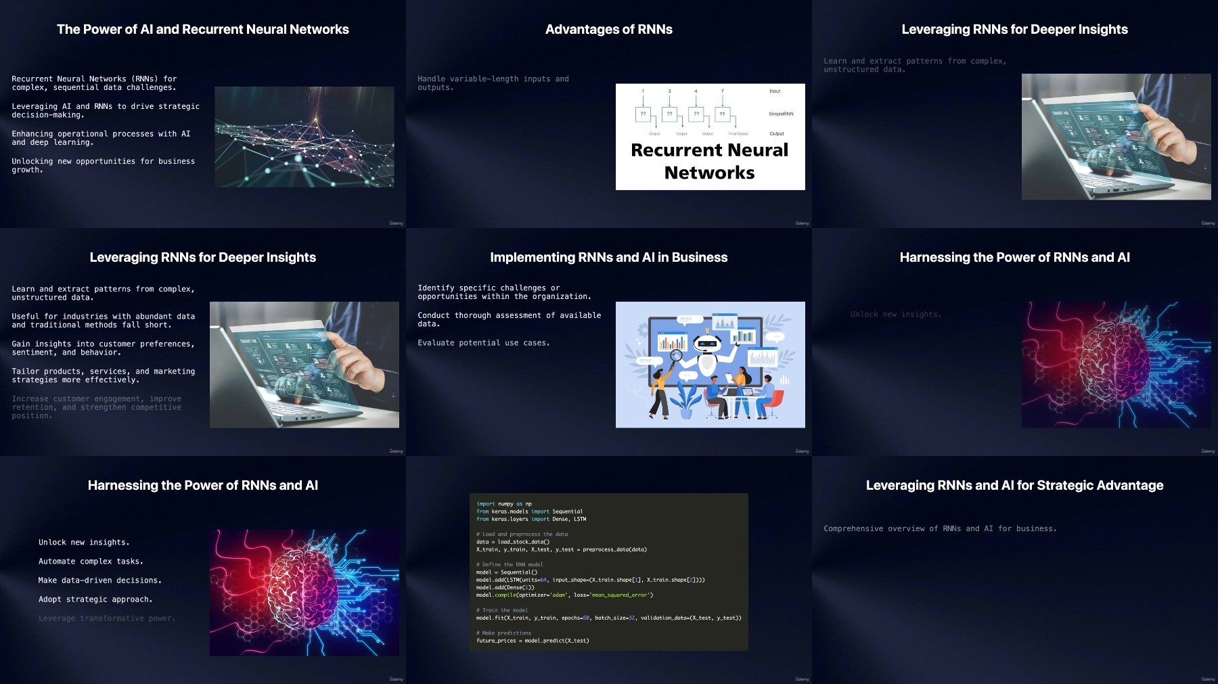Image resolution: width=1218 pixels, height=684 pixels.
Task: Click bullet "Unlocking new opportunities for business growth."
Action: [x=103, y=166]
